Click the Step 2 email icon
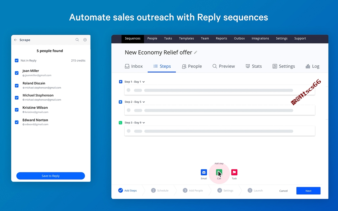Viewport: 338px width, 211px height. click(x=121, y=102)
